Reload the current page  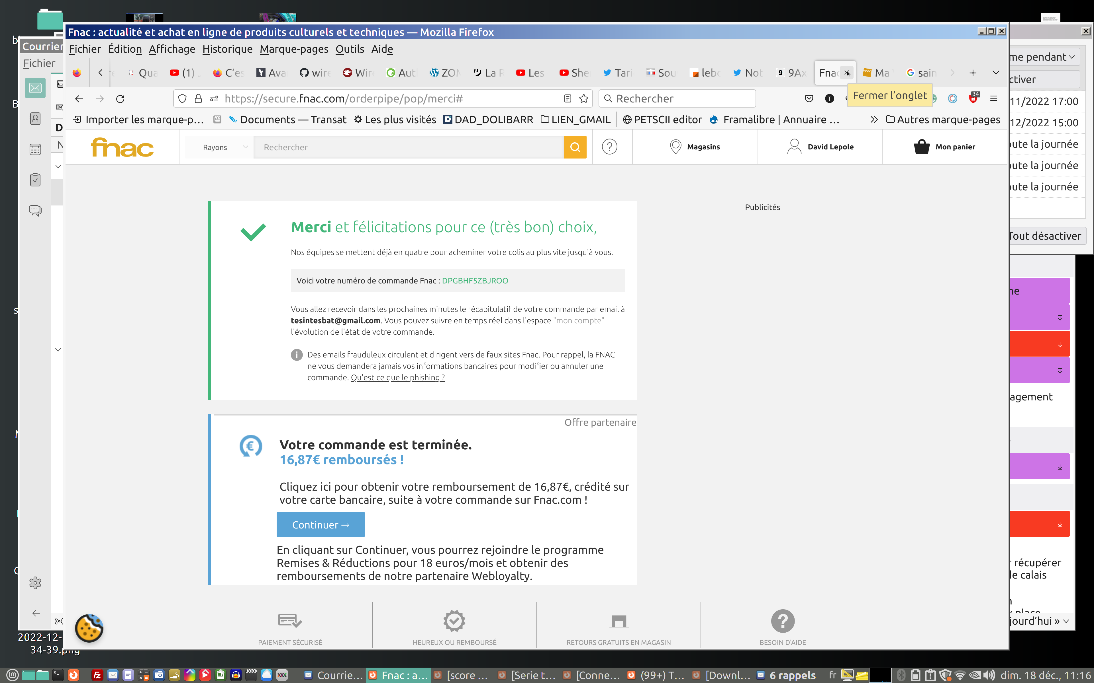tap(120, 98)
